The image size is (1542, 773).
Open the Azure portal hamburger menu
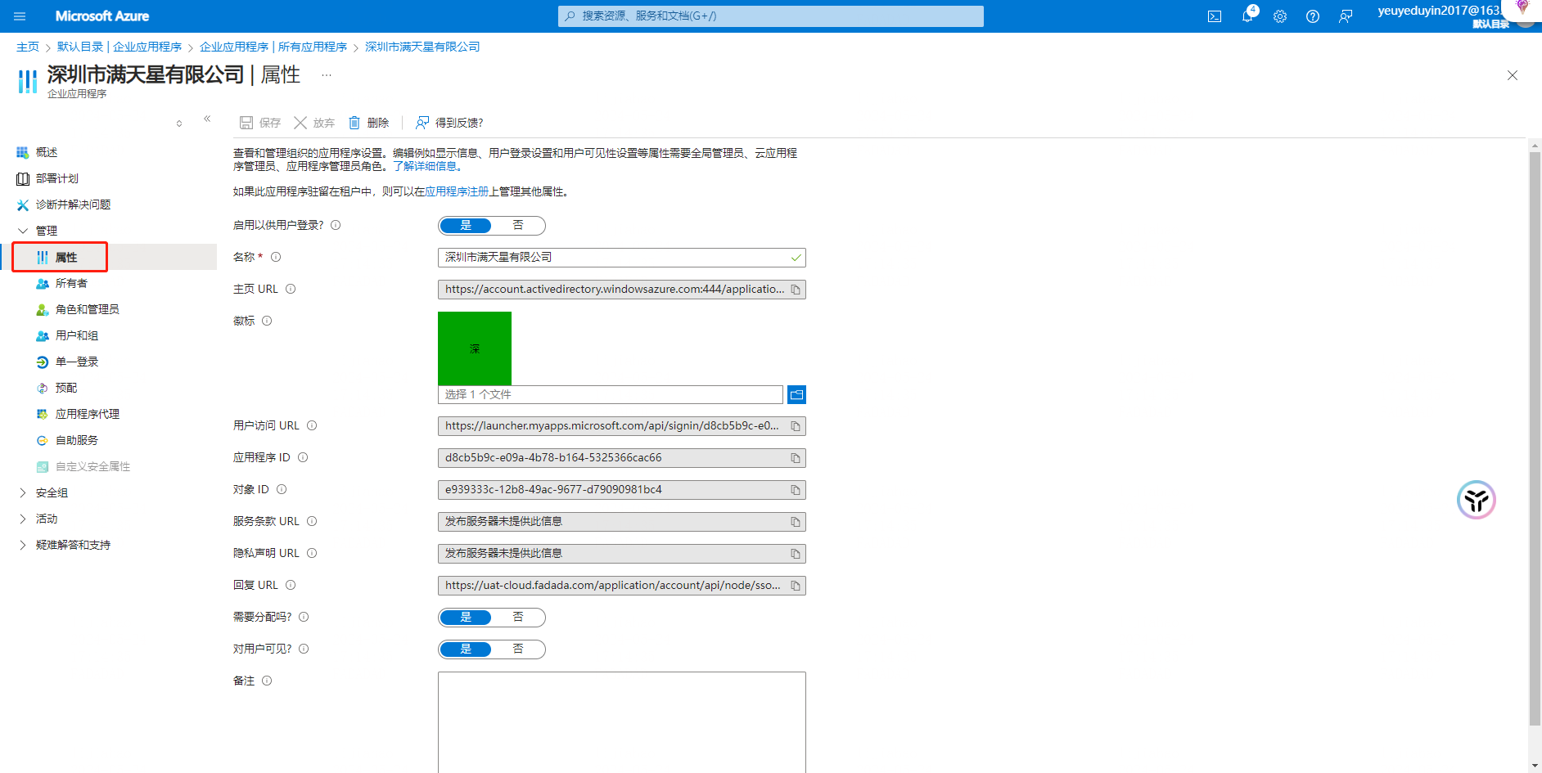[20, 16]
